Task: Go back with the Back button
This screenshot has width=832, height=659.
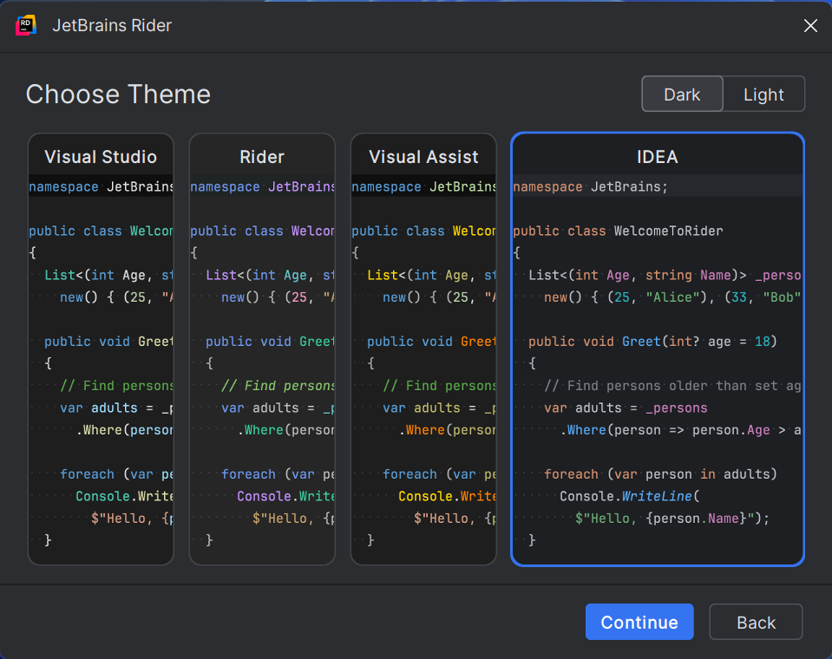Action: click(757, 622)
